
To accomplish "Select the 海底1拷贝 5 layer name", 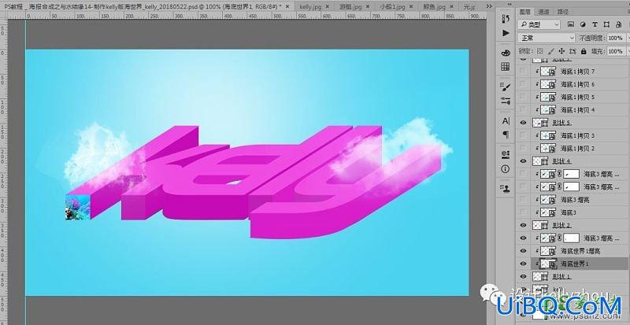I will point(577,98).
